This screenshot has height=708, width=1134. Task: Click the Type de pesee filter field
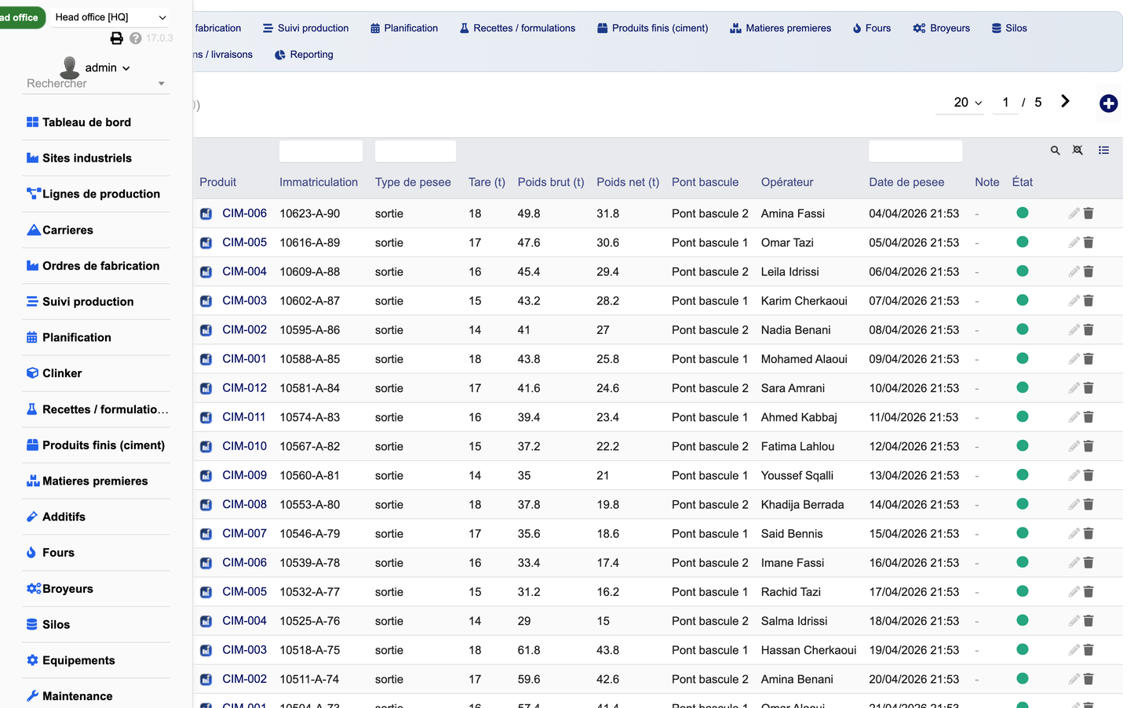click(415, 151)
